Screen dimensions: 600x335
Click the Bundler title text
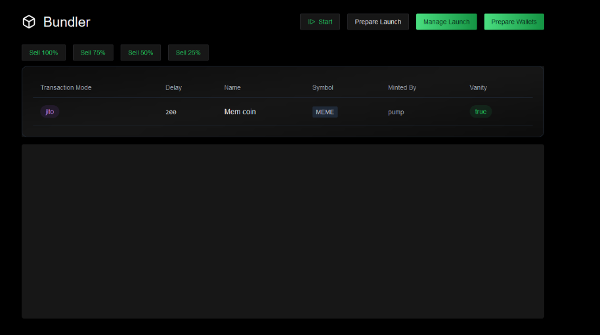(x=66, y=22)
